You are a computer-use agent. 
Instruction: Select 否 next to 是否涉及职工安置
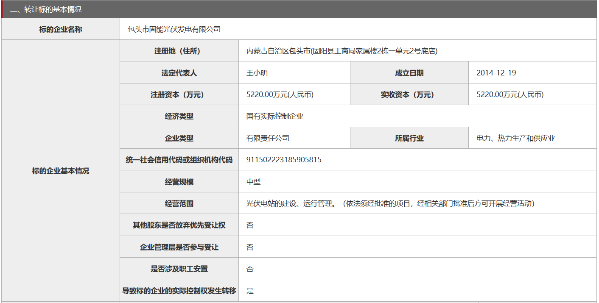[x=250, y=269]
